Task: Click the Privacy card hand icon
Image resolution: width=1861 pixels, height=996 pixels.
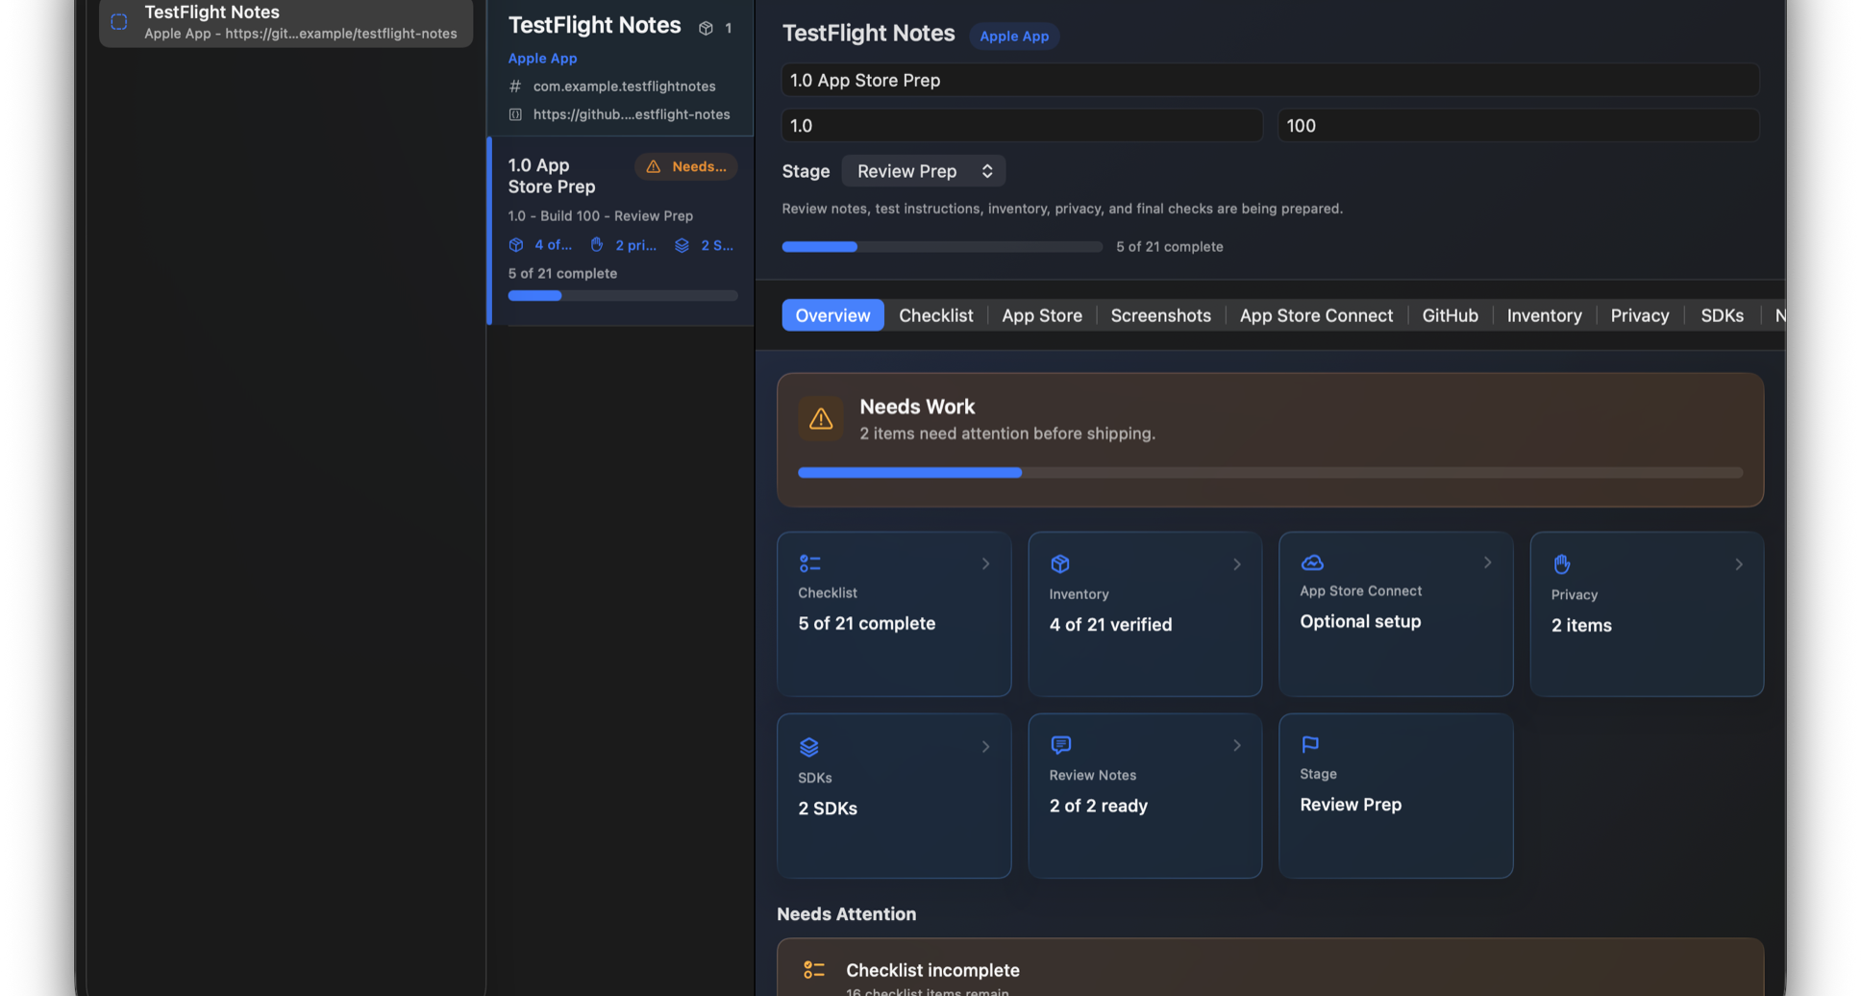Action: click(1562, 563)
